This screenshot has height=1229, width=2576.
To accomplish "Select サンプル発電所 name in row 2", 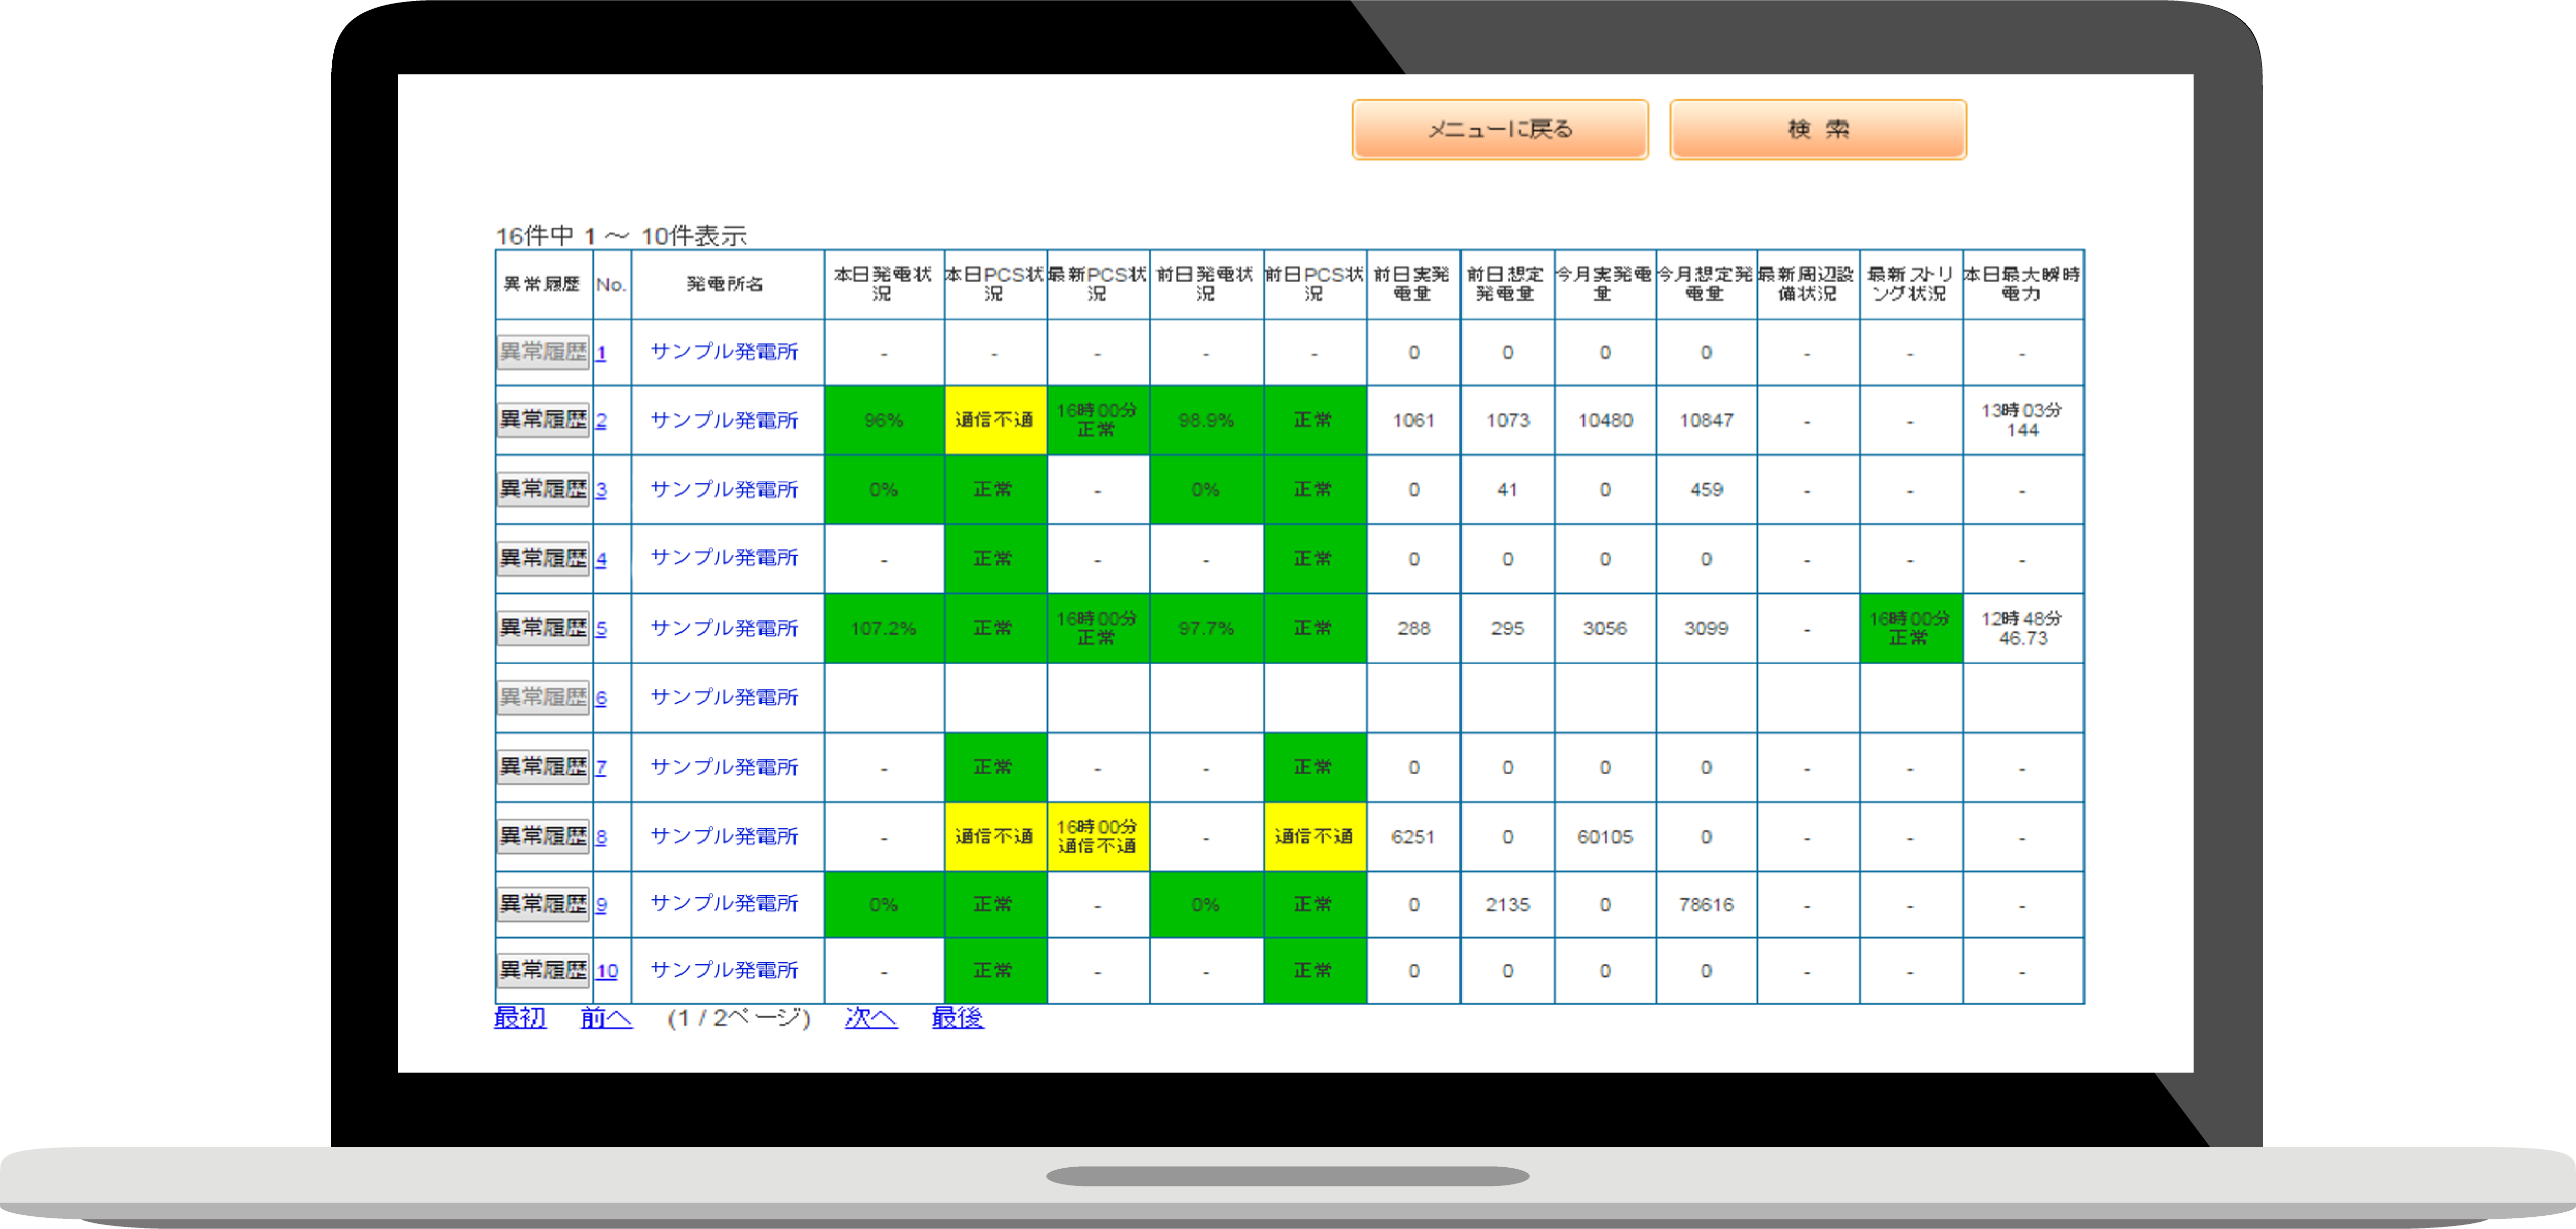I will pos(725,421).
